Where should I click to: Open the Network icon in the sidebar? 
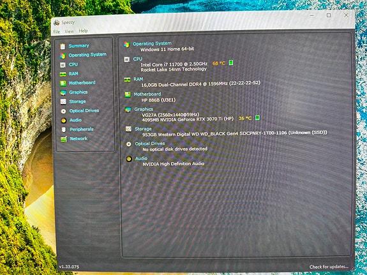64,139
